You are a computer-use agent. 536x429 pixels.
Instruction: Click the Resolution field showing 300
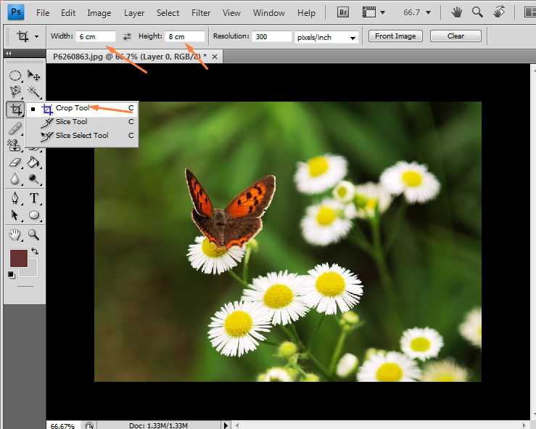[272, 36]
